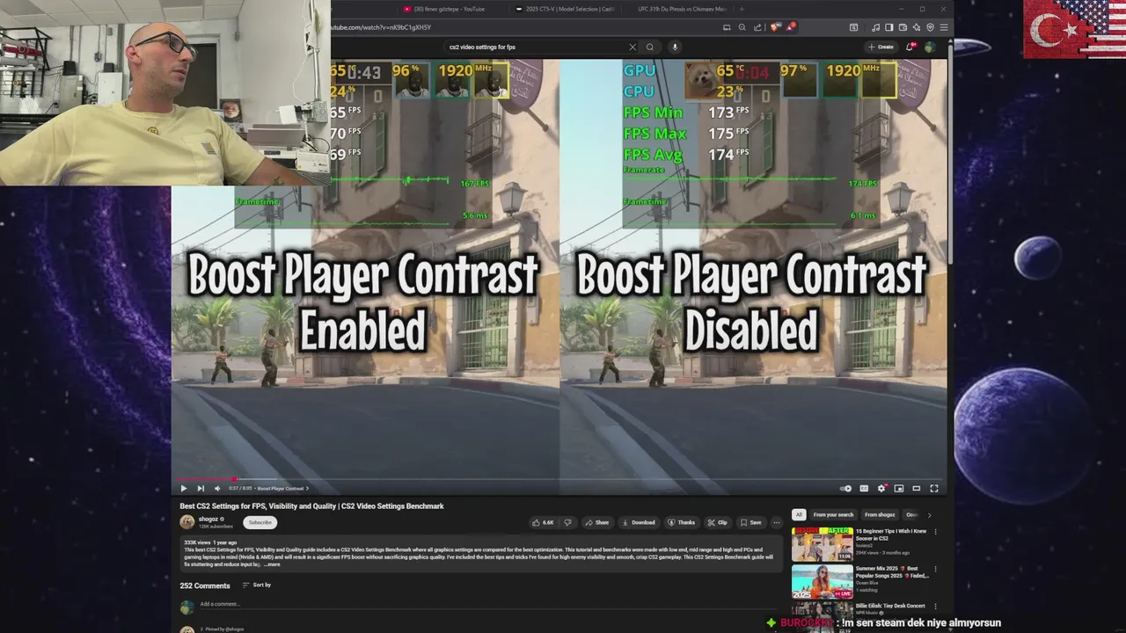
Task: Search with voice microphone
Action: pyautogui.click(x=675, y=47)
